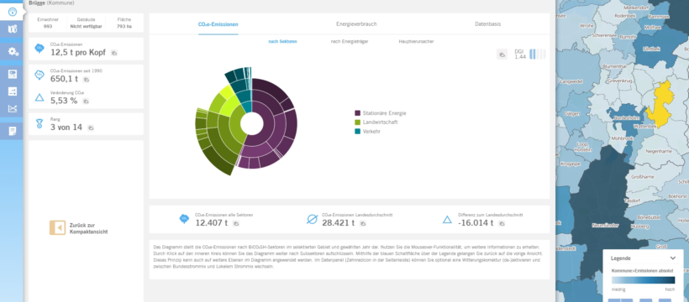Viewport: 689px width, 302px height.
Task: Collapse the Legende panel chevron
Action: pyautogui.click(x=673, y=258)
